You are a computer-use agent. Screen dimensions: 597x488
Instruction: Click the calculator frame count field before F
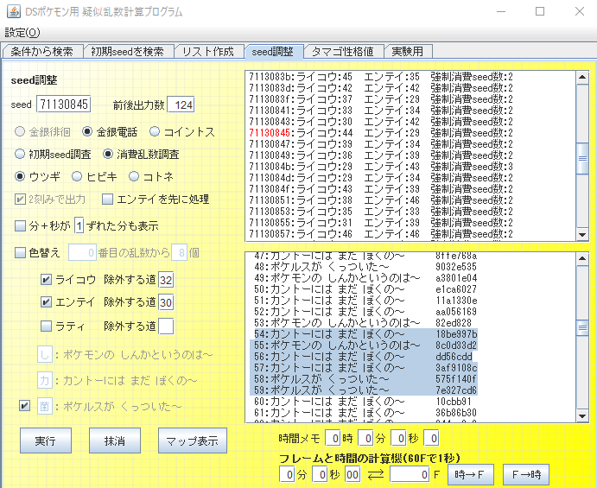(410, 475)
